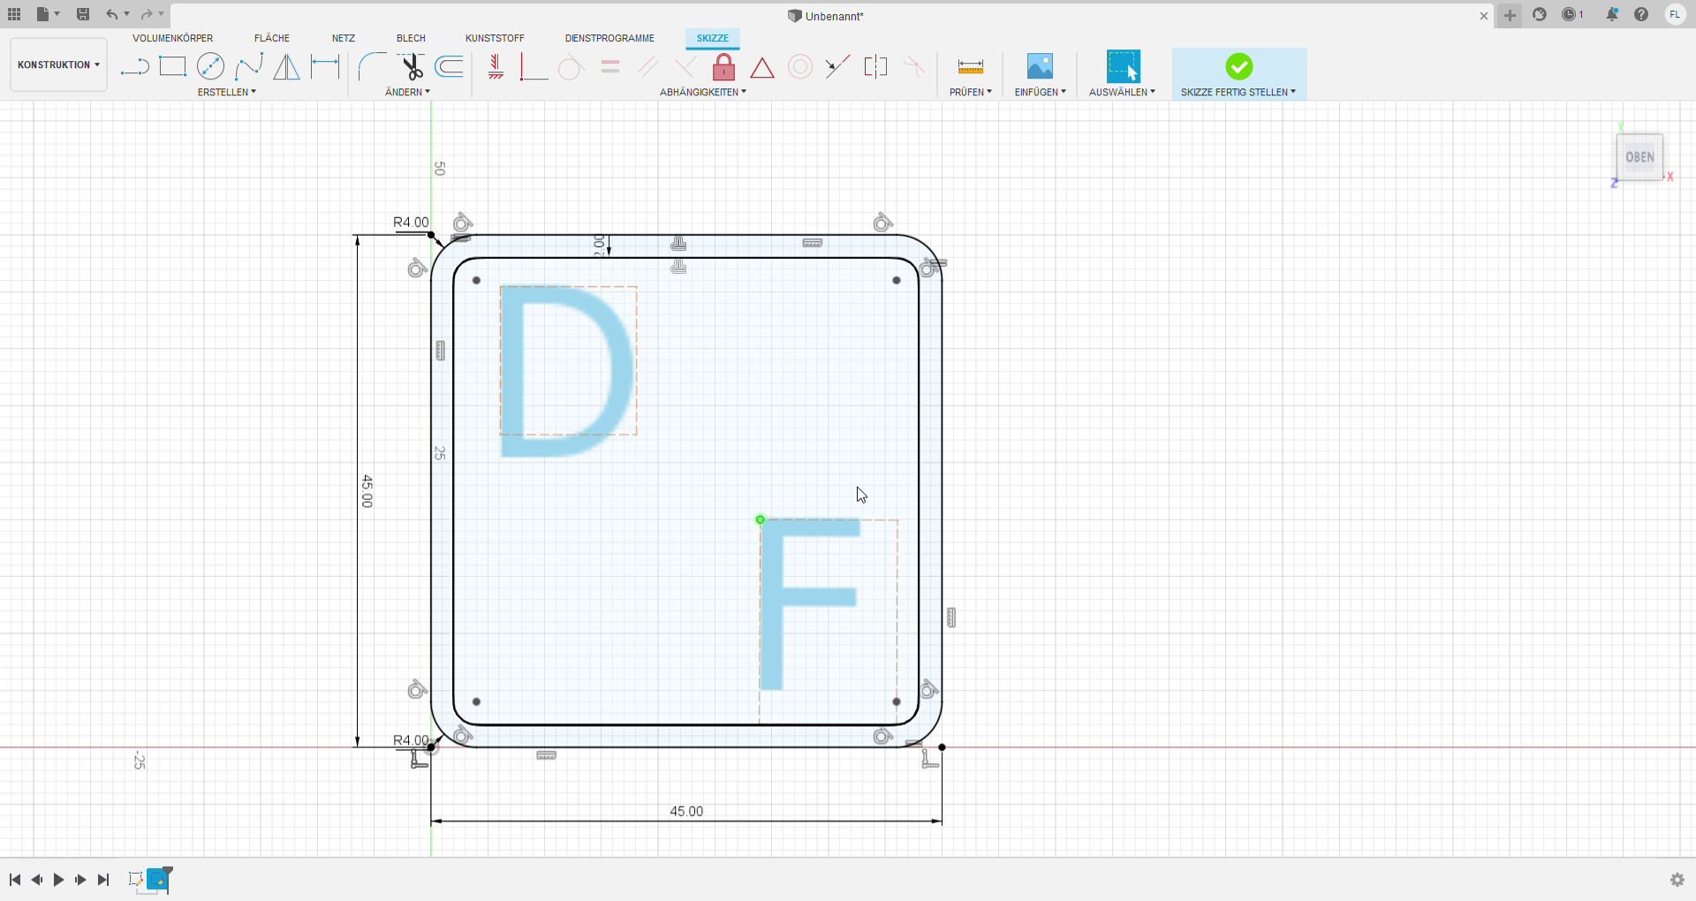Open the Help menu
The image size is (1696, 901).
(1641, 14)
